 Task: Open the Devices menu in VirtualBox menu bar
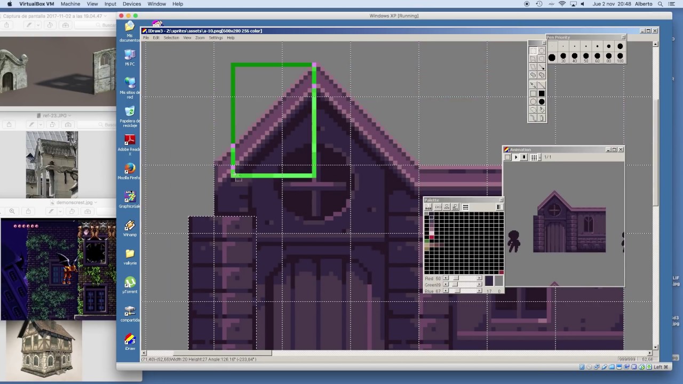[132, 4]
